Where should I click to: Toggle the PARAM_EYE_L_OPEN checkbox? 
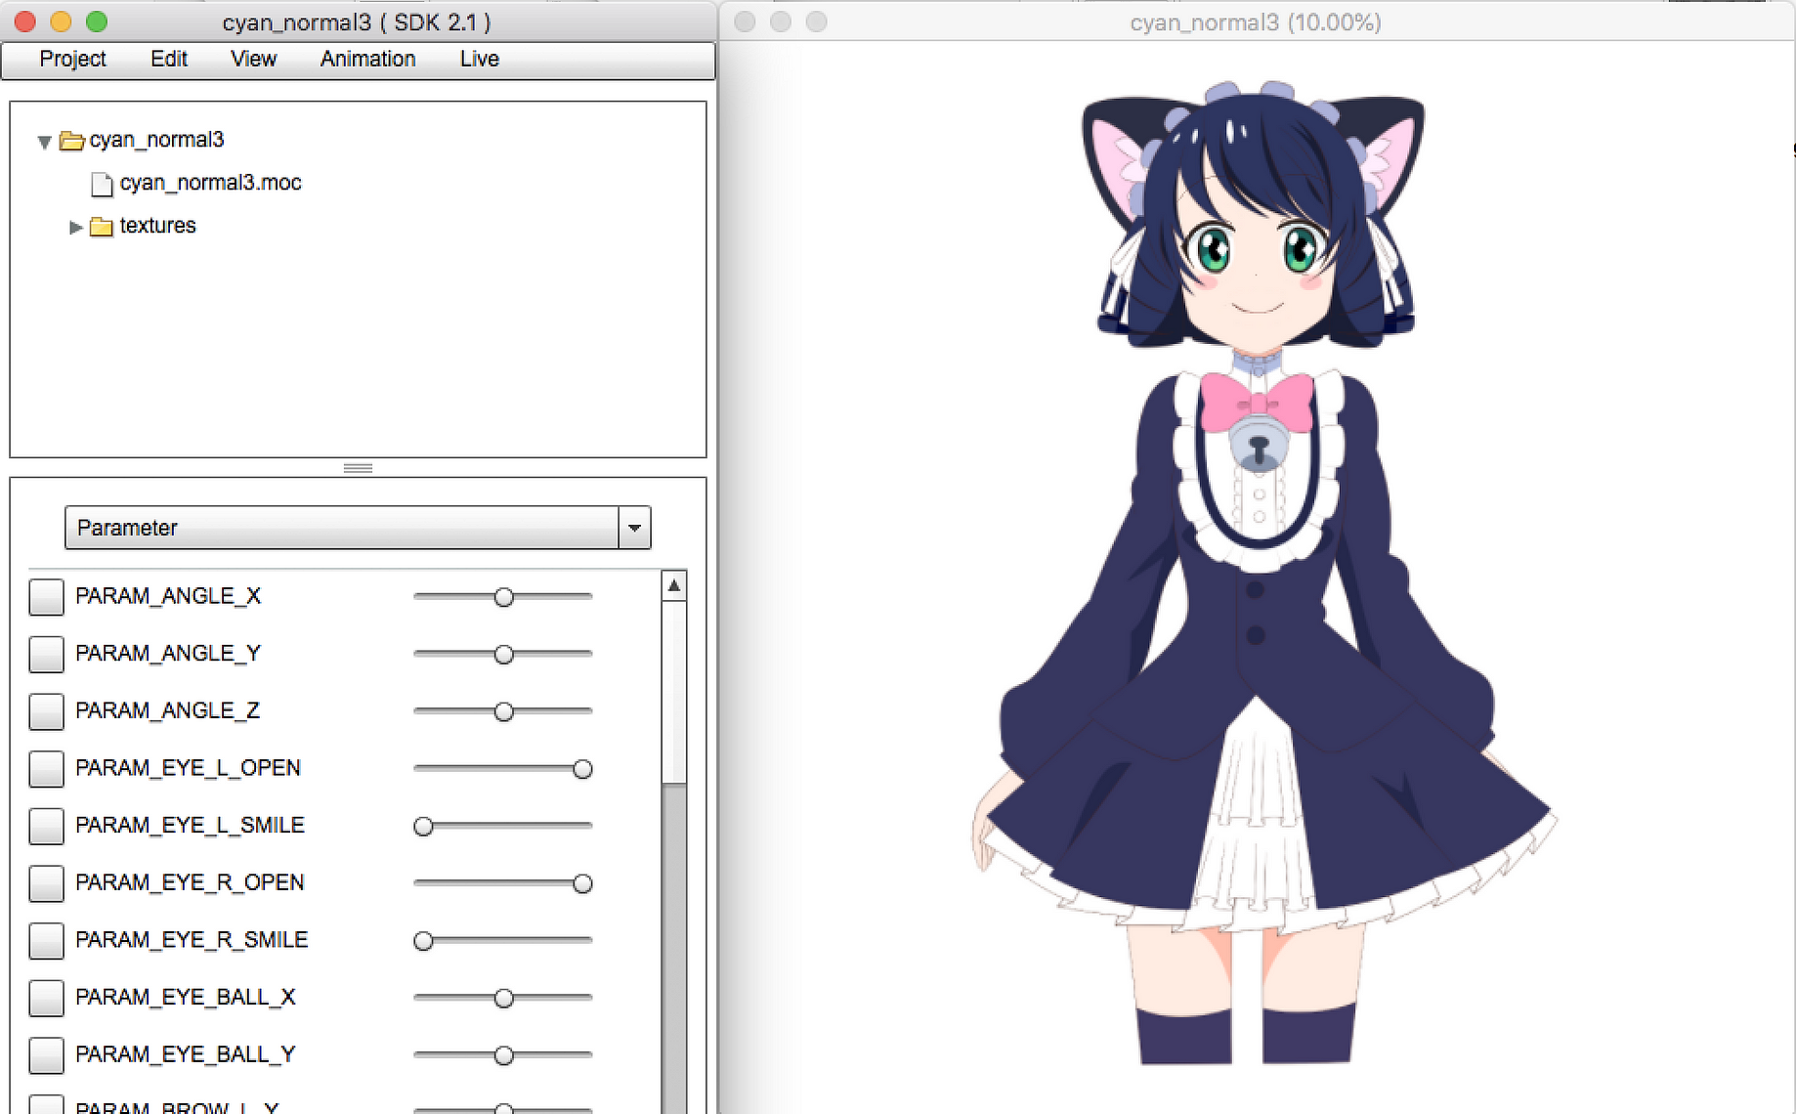(46, 769)
